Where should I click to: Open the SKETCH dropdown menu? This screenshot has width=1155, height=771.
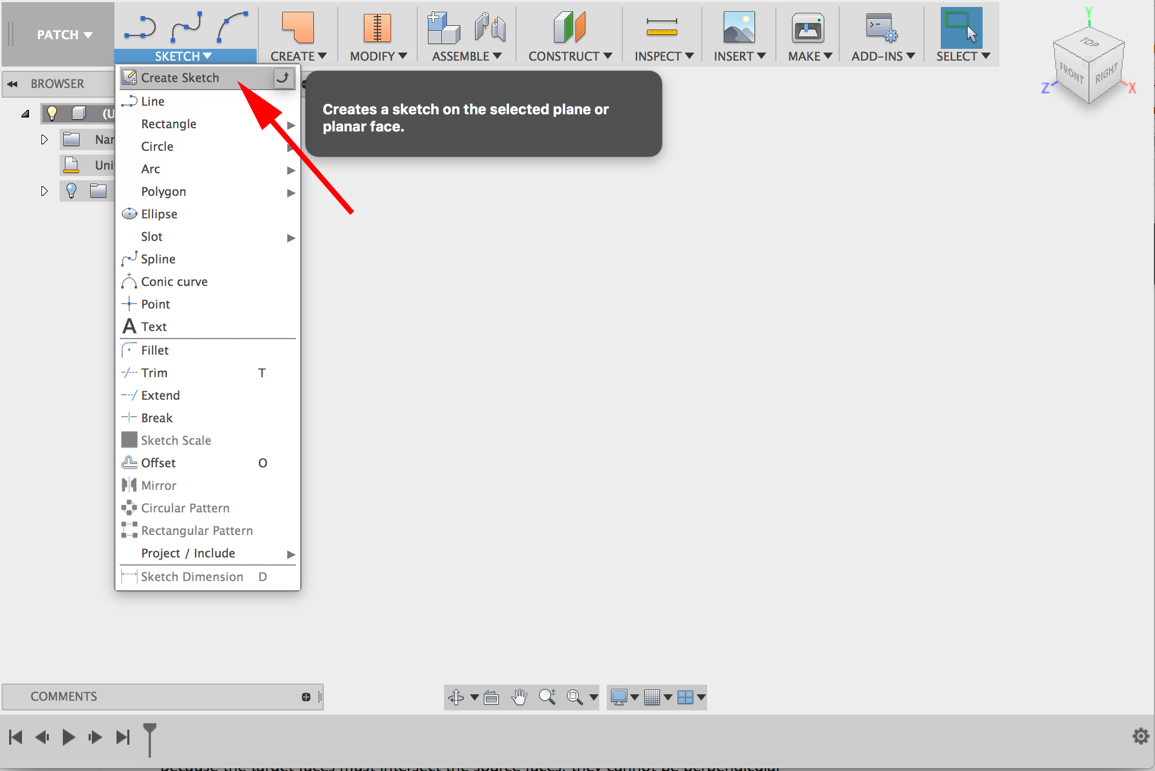click(184, 56)
